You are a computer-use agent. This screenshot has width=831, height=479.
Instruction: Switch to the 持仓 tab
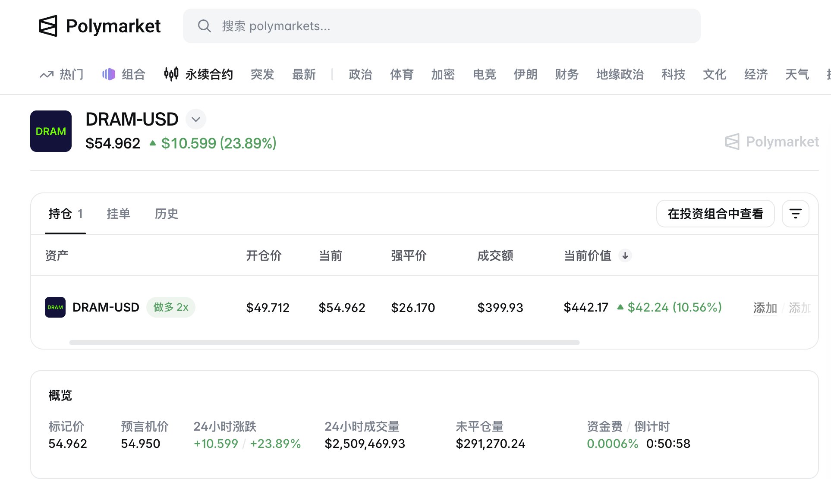click(x=66, y=214)
